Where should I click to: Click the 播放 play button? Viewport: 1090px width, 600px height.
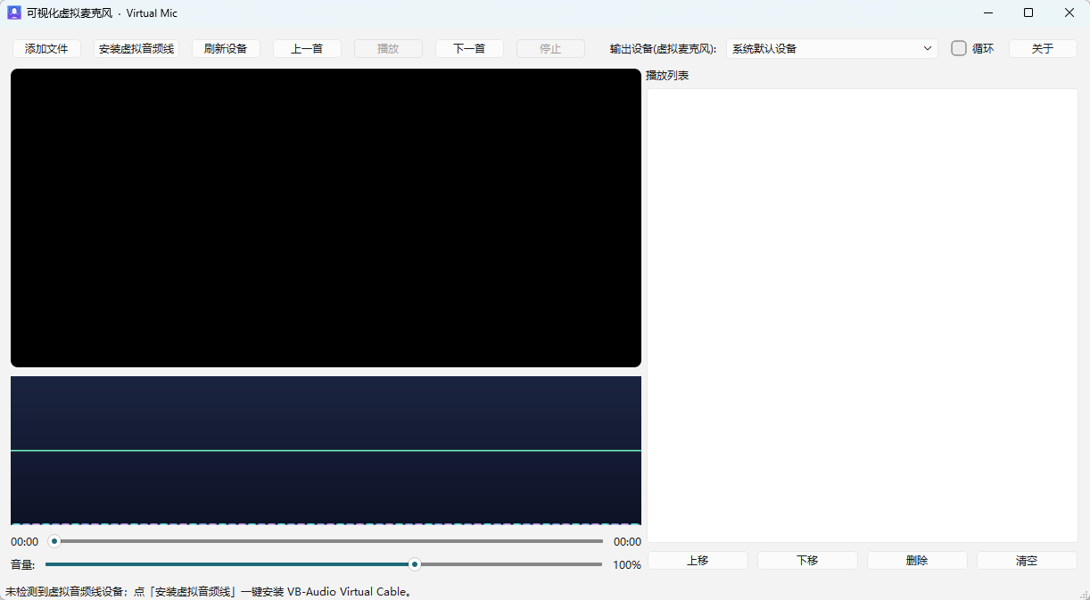388,49
